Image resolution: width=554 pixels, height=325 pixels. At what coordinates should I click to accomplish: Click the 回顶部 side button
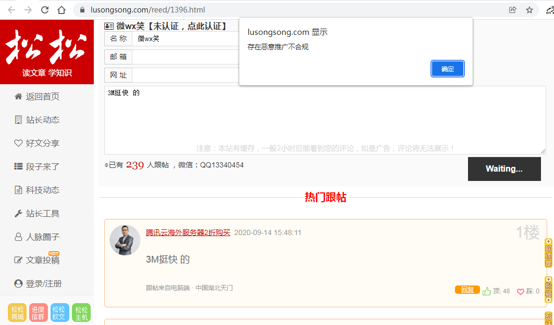click(548, 253)
